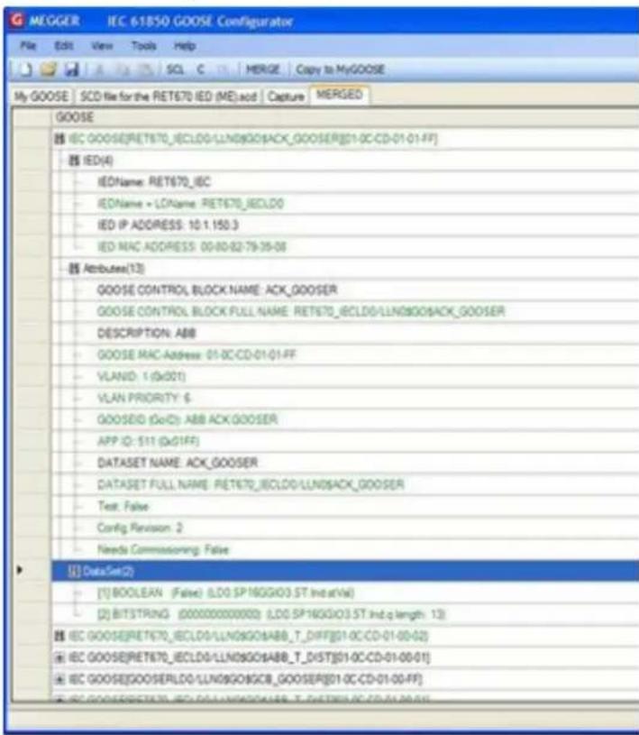This screenshot has width=639, height=735.
Task: Click the GOOSE column header
Action: click(x=345, y=117)
